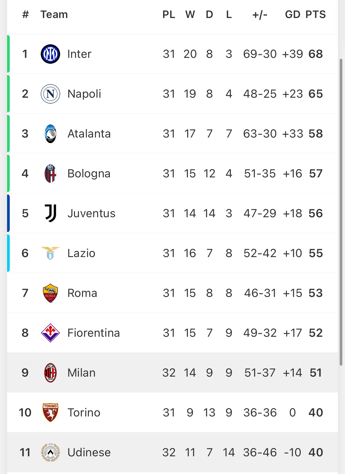This screenshot has height=474, width=345.
Task: Tap the Torino bull crest
Action: coord(50,413)
